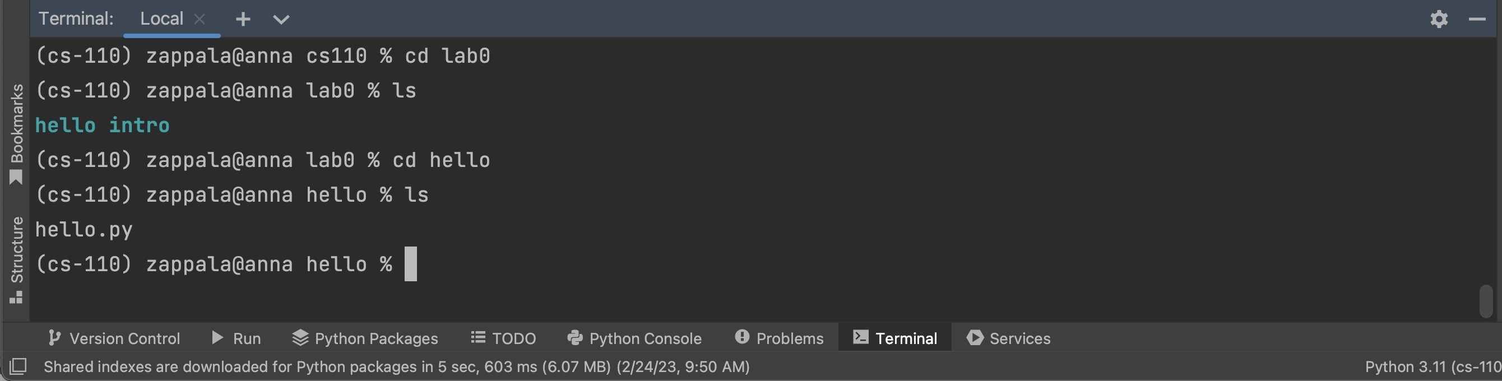Click the terminal vertical scrollbar thumb
This screenshot has height=381, width=1502.
[x=1486, y=301]
